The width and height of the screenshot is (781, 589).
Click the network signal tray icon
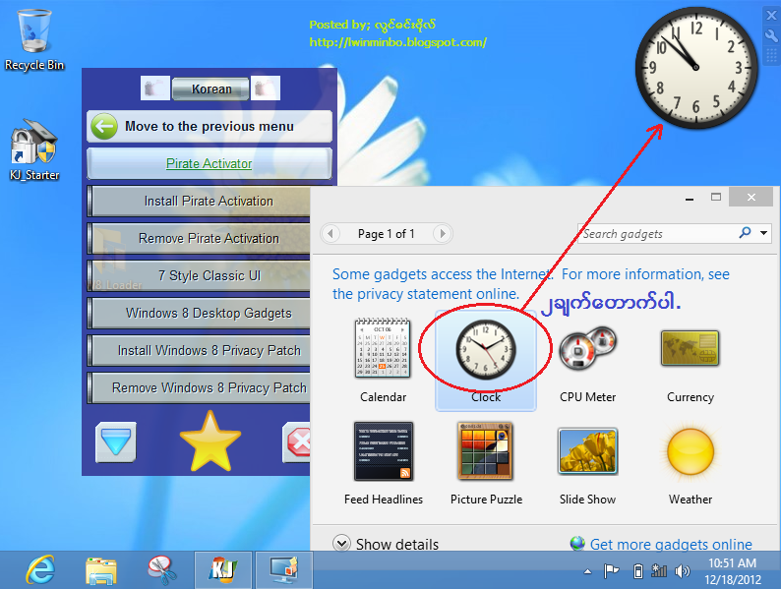[x=659, y=570]
